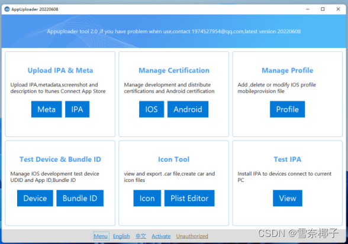The height and width of the screenshot is (244, 348).
Task: Switch language to 中文
Action: [141, 236]
